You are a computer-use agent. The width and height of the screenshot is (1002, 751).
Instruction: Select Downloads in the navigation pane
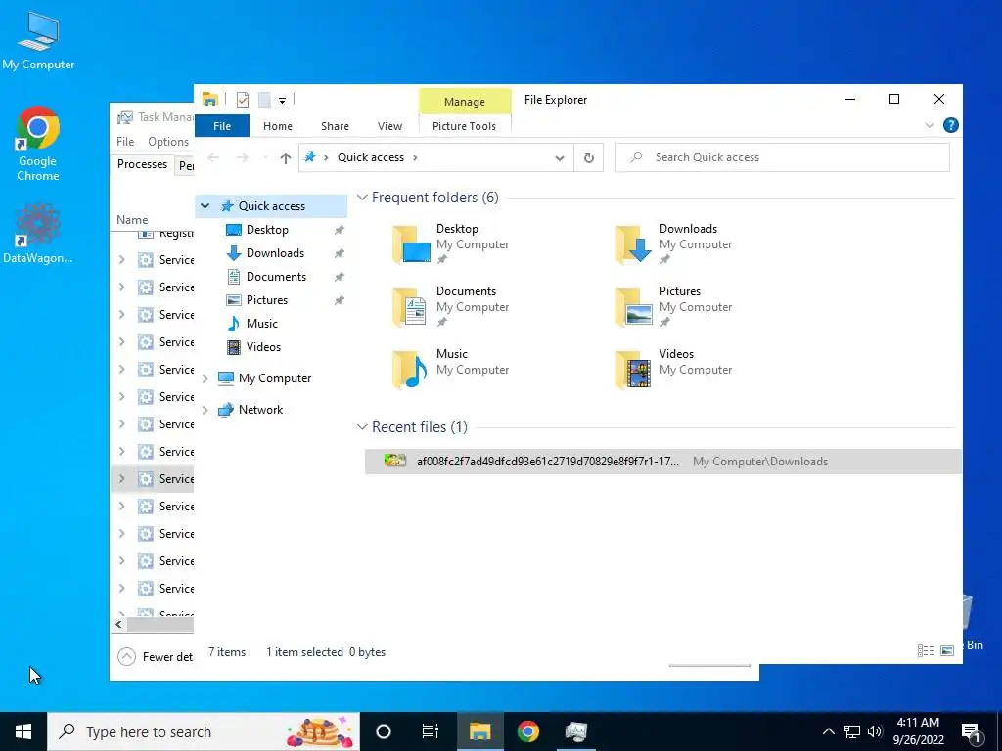point(275,253)
